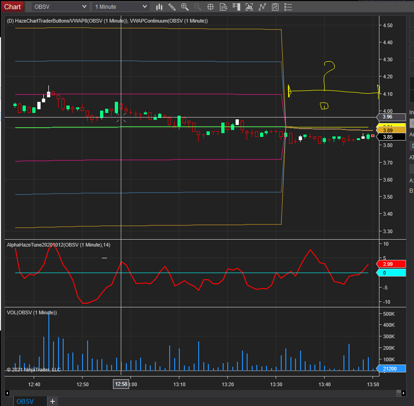Click the left scroll arrow of chart scrollbar
This screenshot has width=414, height=406.
[7, 393]
